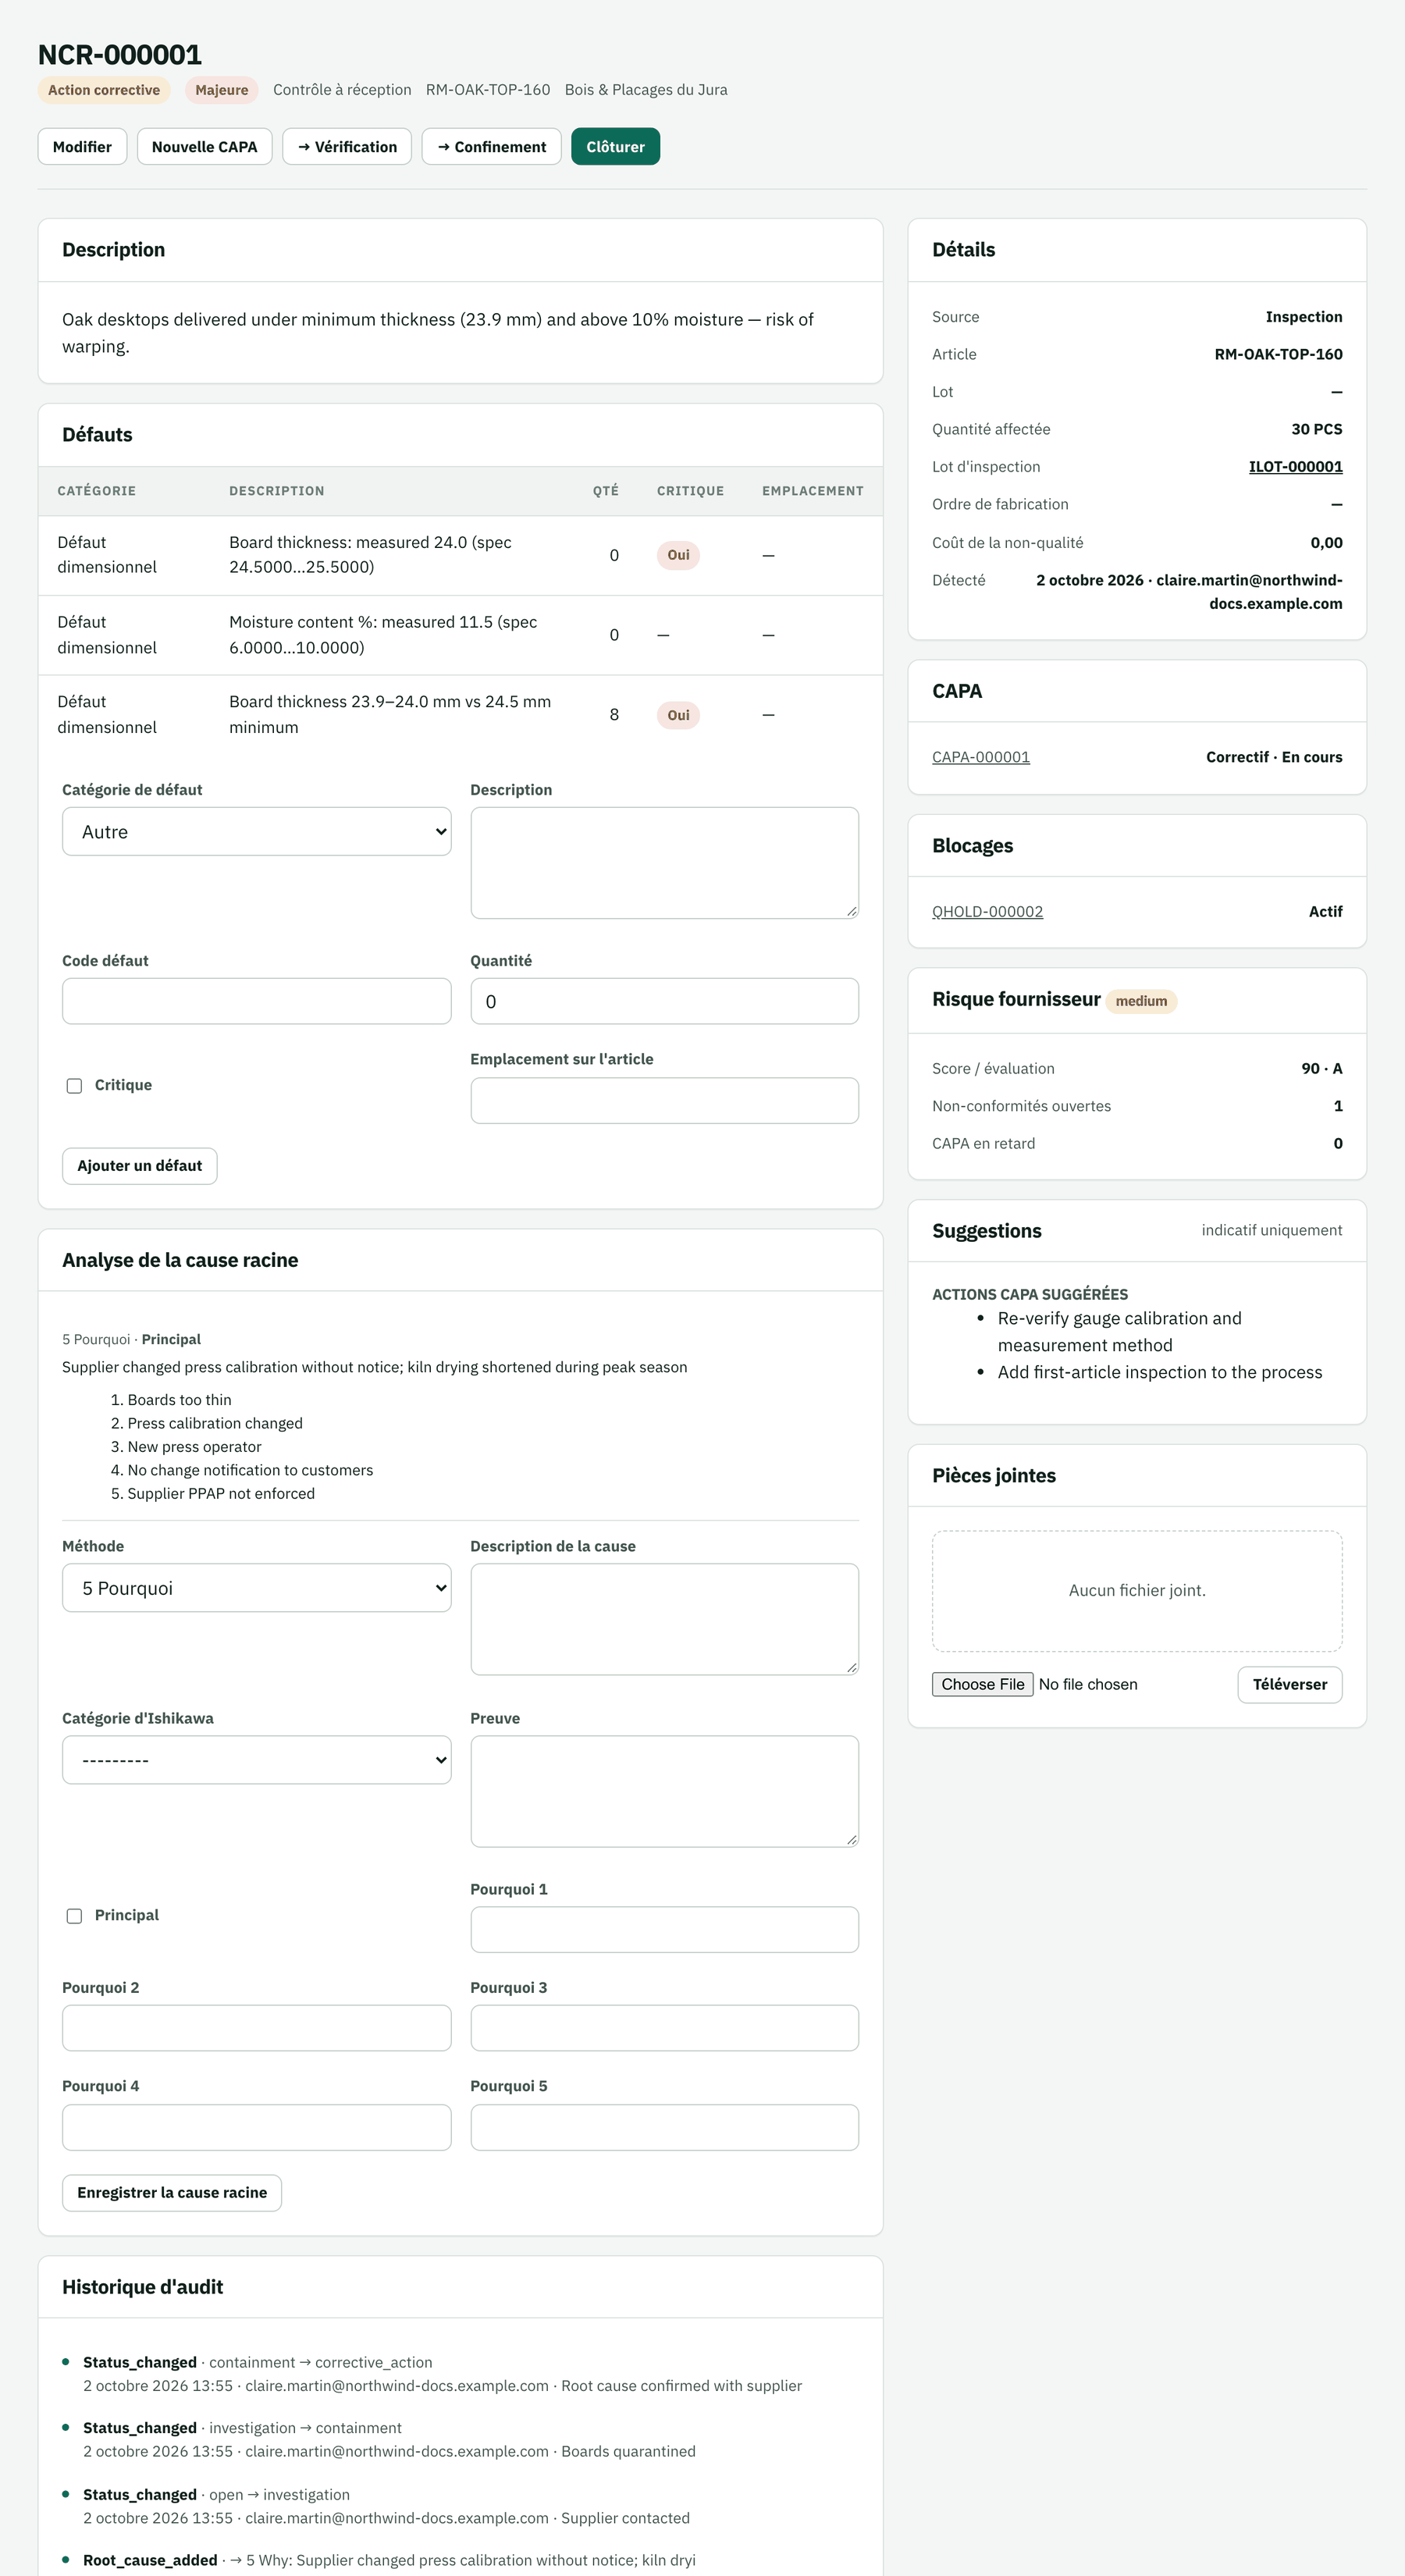The image size is (1405, 2576).
Task: Expand the Catégorie d'Ishikawa dropdown
Action: pos(256,1760)
